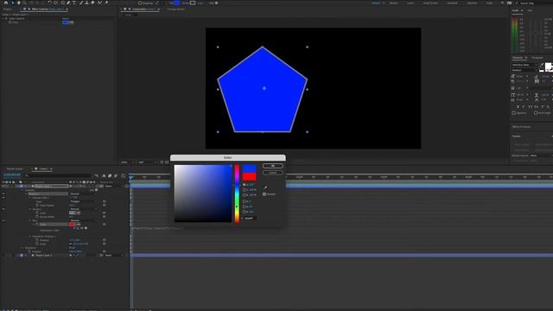The height and width of the screenshot is (311, 553).
Task: Select the R red radio button
Action: coord(244,201)
